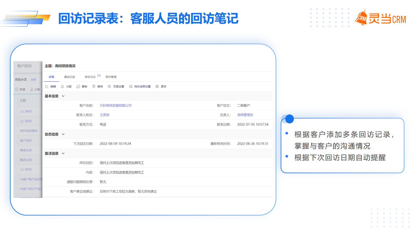The image size is (412, 232).
Task: Click the 编辑 pencil icon in toolbar
Action: [x=47, y=87]
